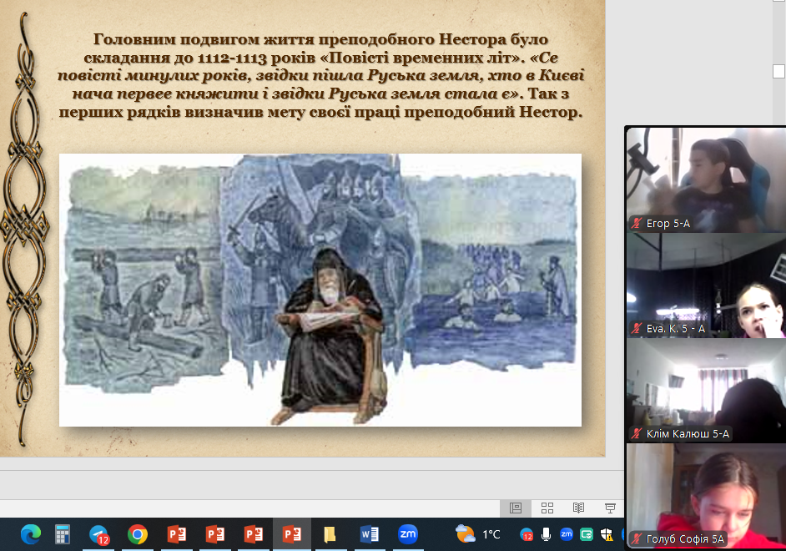Select Егор 5-А video thumbnail

coord(706,179)
